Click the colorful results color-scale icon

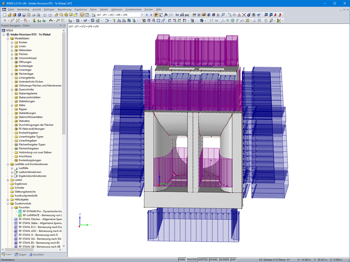[x=279, y=20]
